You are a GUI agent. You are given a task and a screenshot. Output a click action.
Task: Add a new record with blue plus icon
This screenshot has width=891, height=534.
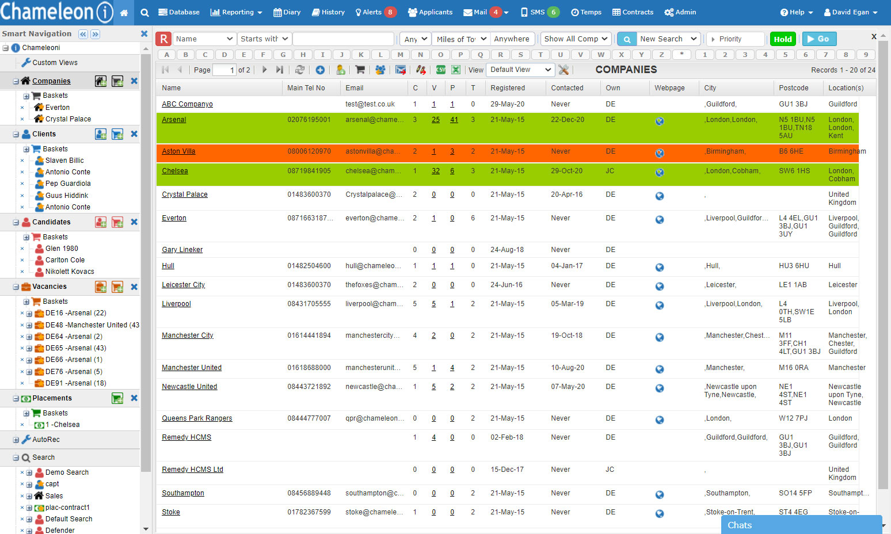click(320, 70)
